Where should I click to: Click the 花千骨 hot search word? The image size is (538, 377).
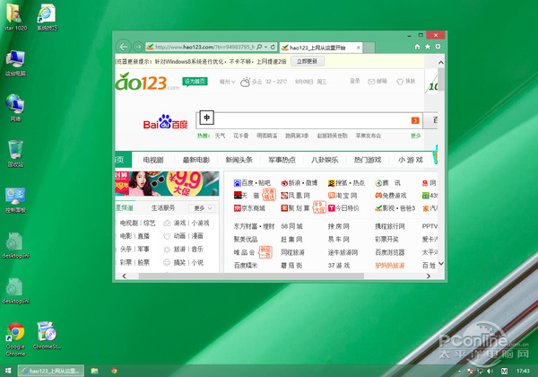coord(241,136)
